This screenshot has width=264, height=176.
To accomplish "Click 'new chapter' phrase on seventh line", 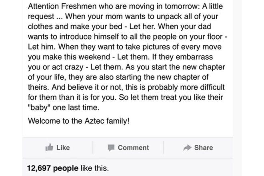I will tap(204, 67).
